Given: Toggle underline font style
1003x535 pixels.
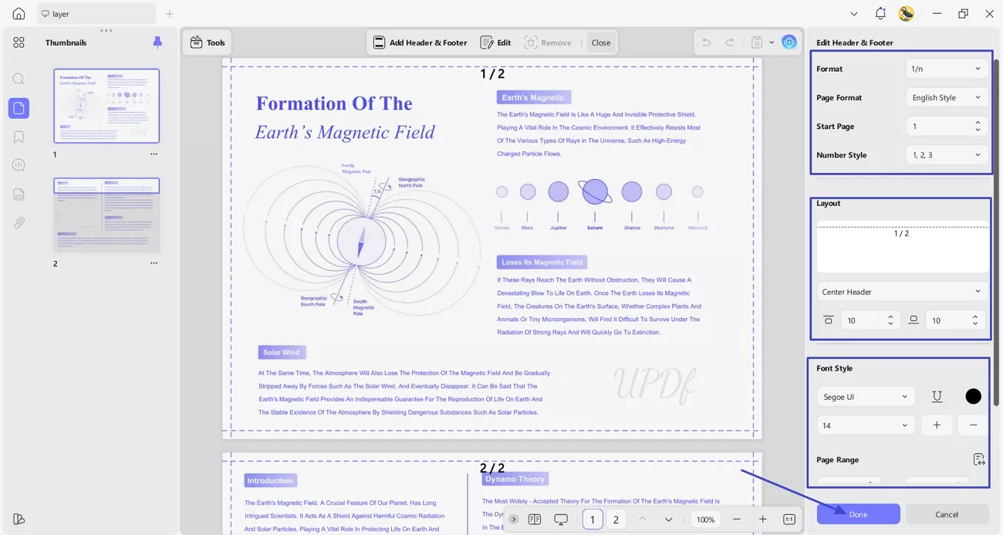Looking at the screenshot, I should coord(937,396).
